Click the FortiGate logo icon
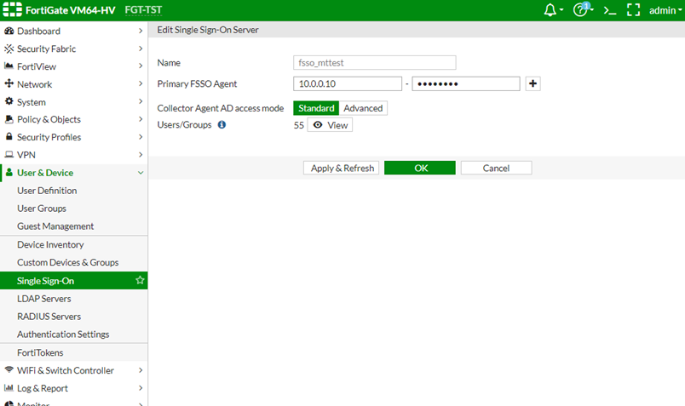This screenshot has height=406, width=685. (12, 10)
